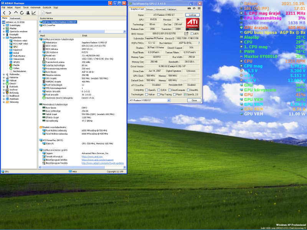This screenshot has width=307, height=230.
Task: Switch to GPU-Z Validation tab
Action: coord(172,9)
